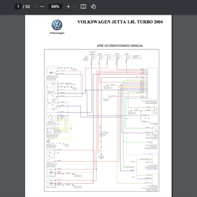Select the 66% zoom level field
The height and width of the screenshot is (197, 197).
pos(55,7)
